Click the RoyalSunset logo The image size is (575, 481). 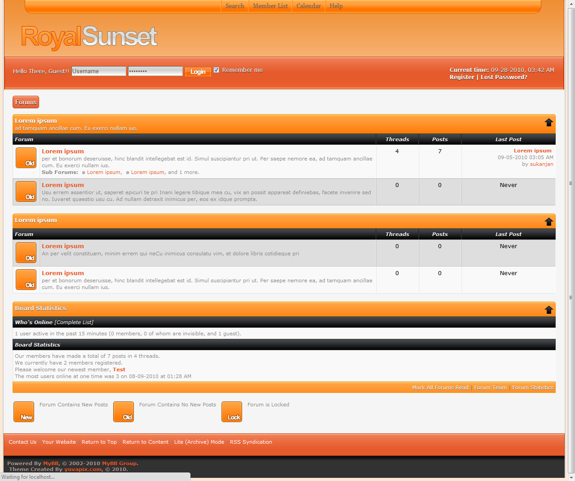pos(89,37)
